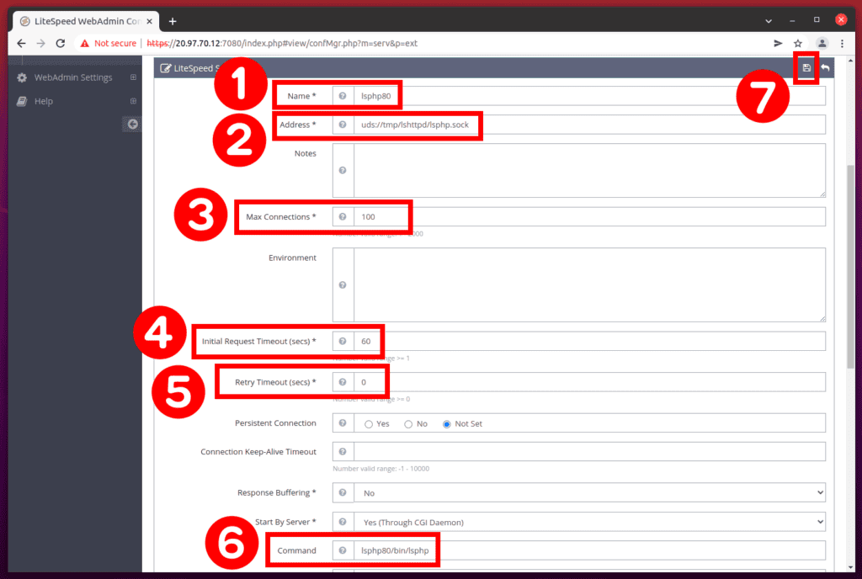This screenshot has height=579, width=862.
Task: Open help icon for Connection Keep-Alive Timeout
Action: coord(343,452)
